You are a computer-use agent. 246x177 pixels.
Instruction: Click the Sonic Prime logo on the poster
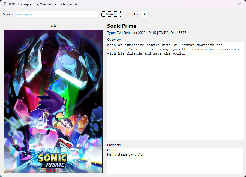tap(52, 160)
